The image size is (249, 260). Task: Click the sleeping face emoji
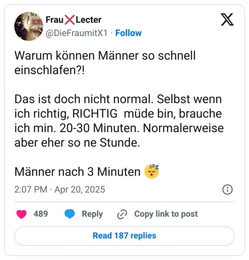click(x=152, y=171)
